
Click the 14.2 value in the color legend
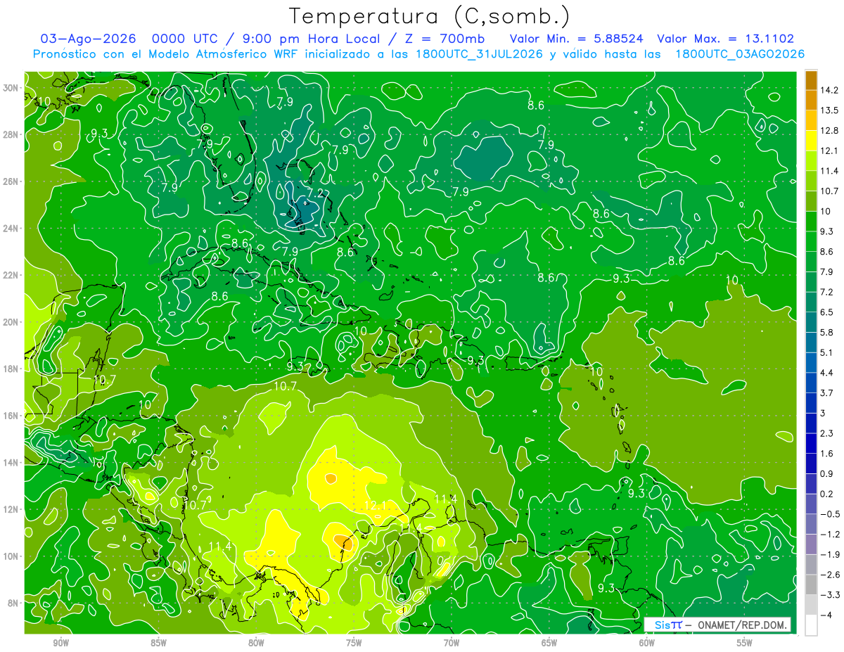click(x=829, y=90)
